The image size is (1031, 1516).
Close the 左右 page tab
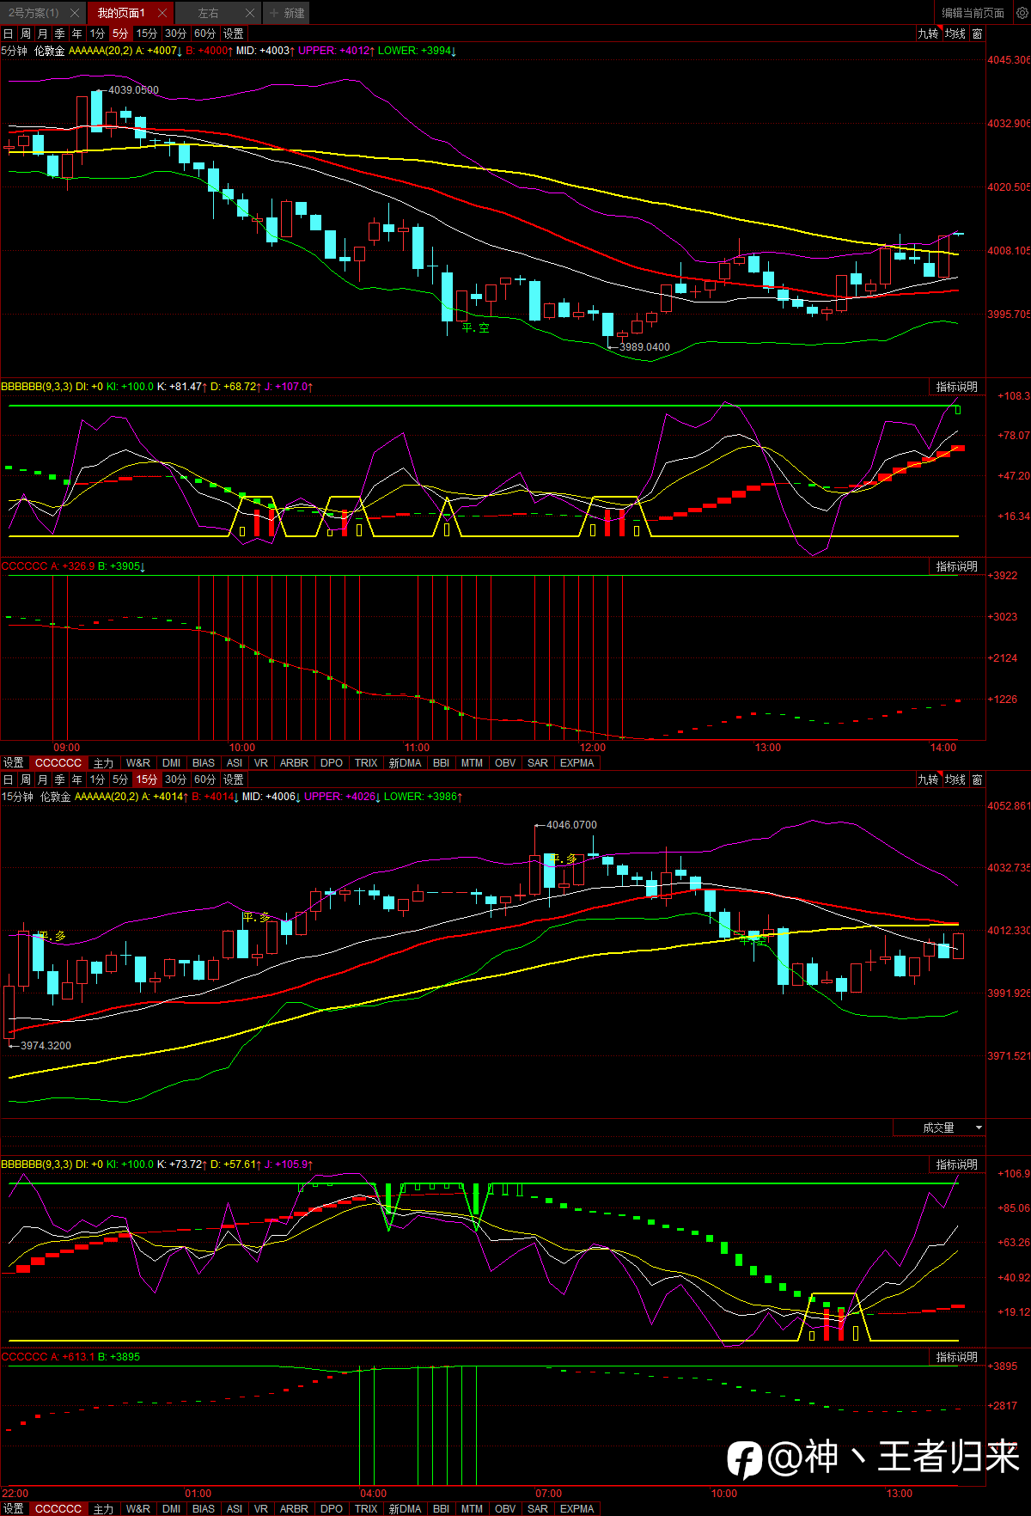coord(249,13)
